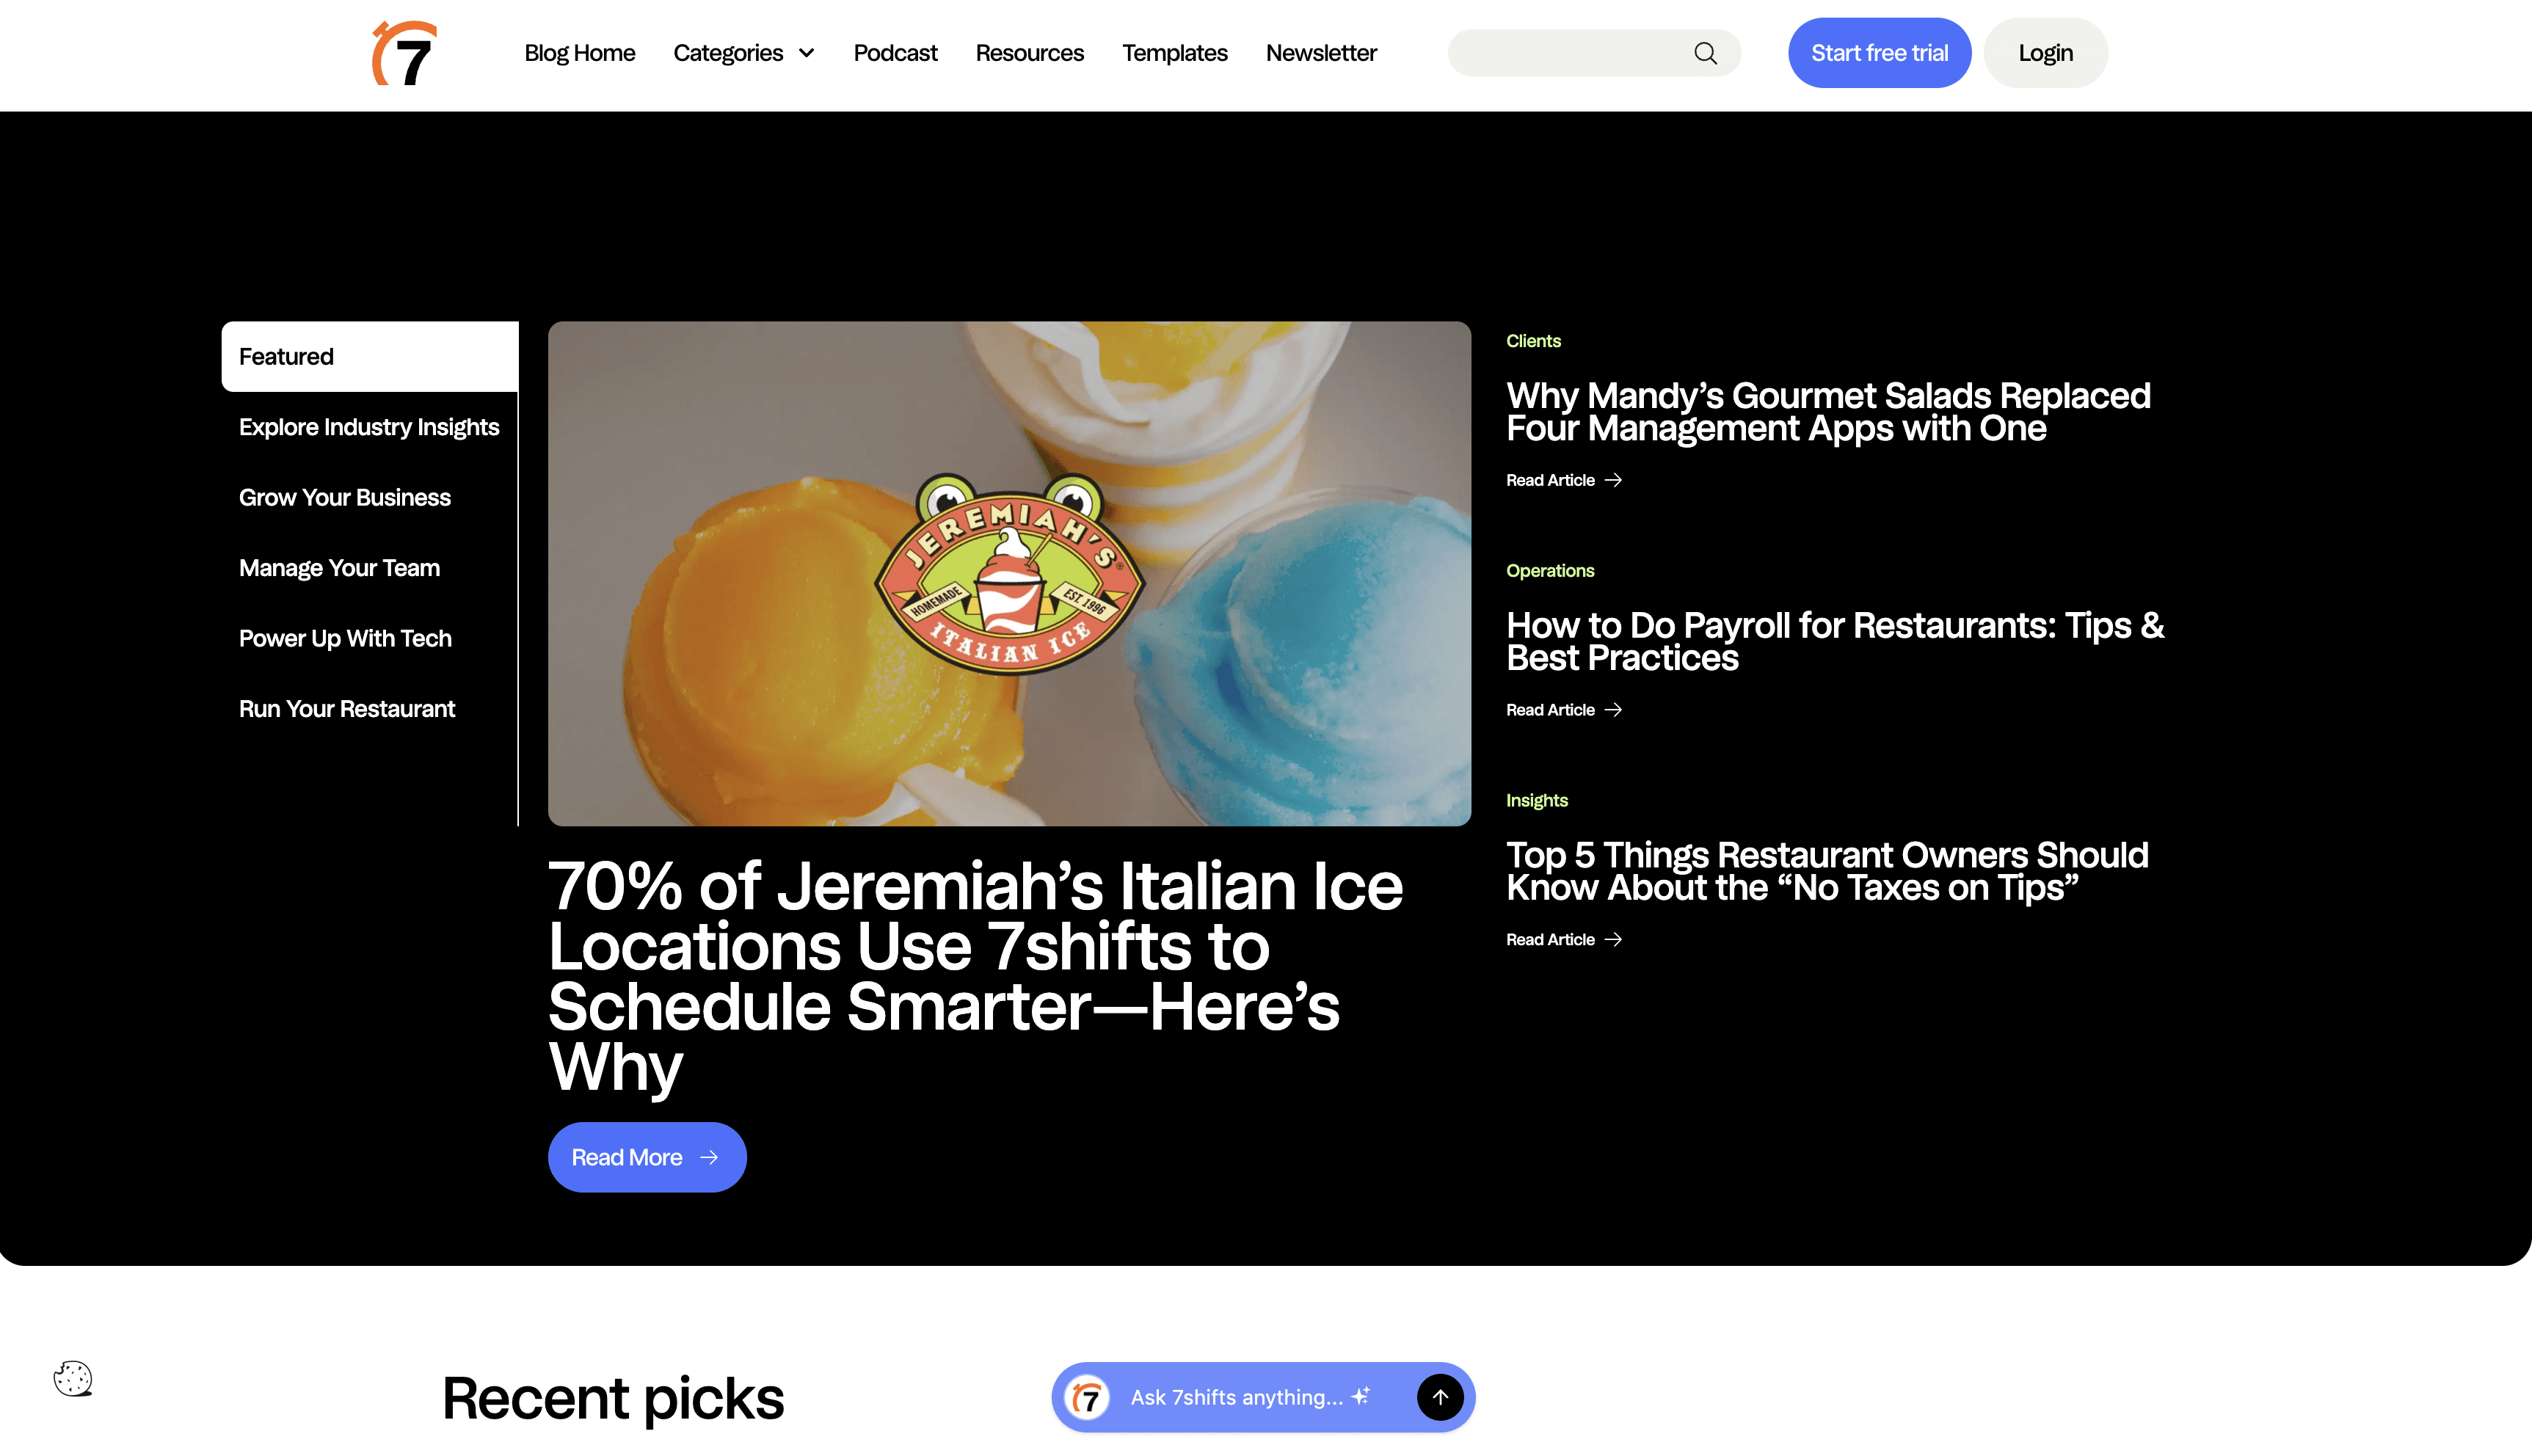The height and width of the screenshot is (1456, 2532).
Task: Click arrow beside Mandy's Read Article
Action: coord(1613,480)
